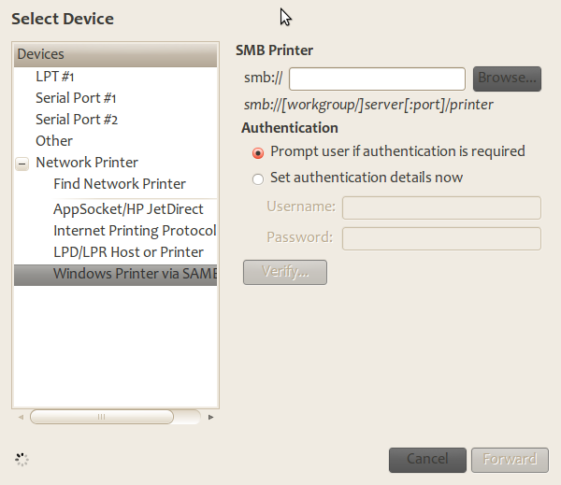The width and height of the screenshot is (561, 485).
Task: Click the Cancel button
Action: click(427, 459)
